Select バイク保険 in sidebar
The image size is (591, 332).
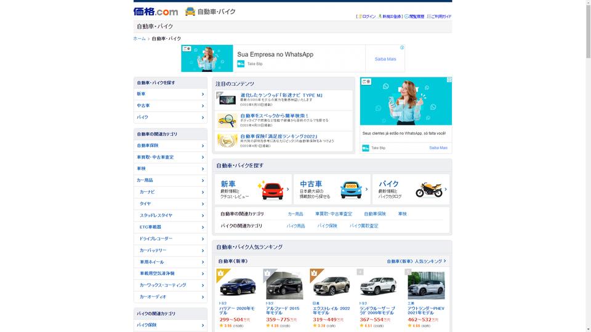[171, 325]
